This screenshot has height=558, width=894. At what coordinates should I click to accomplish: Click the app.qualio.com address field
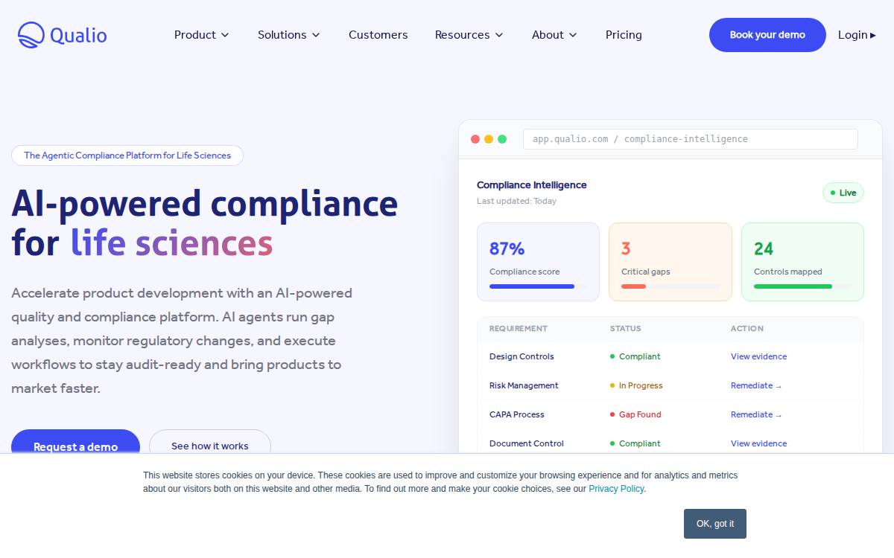[x=691, y=139]
